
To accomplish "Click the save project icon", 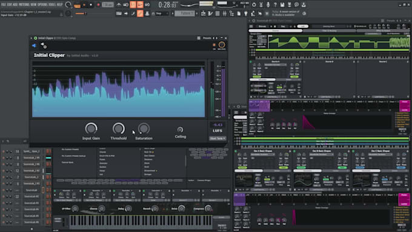I will pos(282,5).
